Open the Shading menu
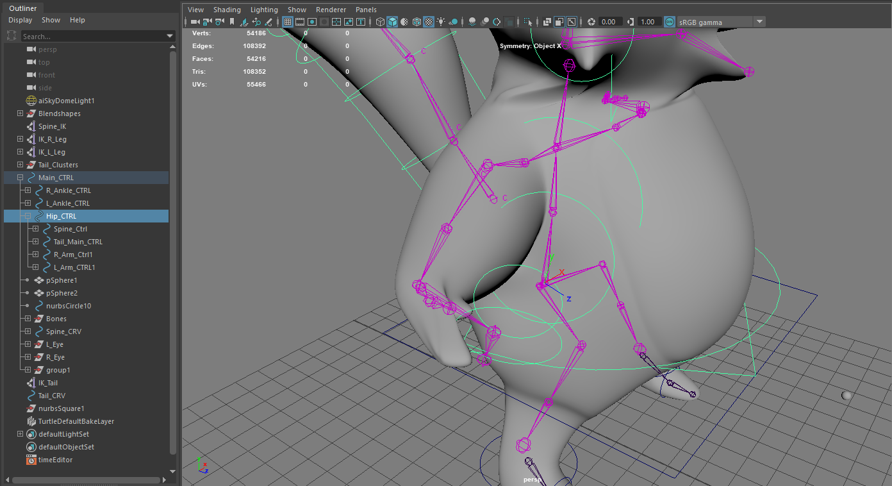892x486 pixels. pyautogui.click(x=227, y=9)
